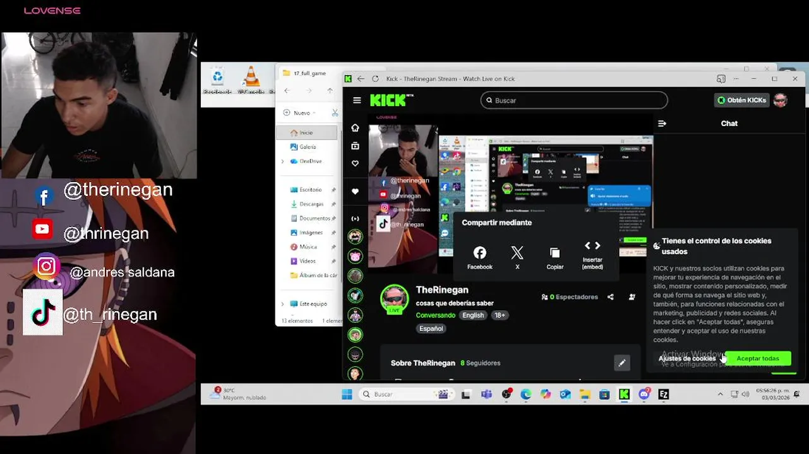809x454 pixels.
Task: Go up a folder in File Explorer
Action: pyautogui.click(x=330, y=91)
